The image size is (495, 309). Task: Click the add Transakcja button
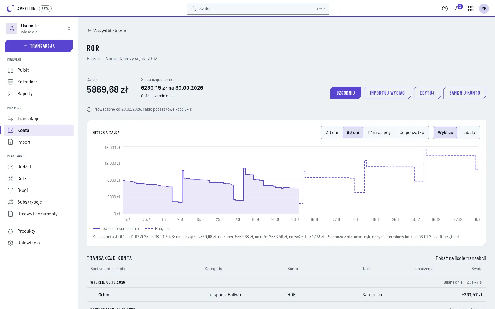[x=39, y=46]
